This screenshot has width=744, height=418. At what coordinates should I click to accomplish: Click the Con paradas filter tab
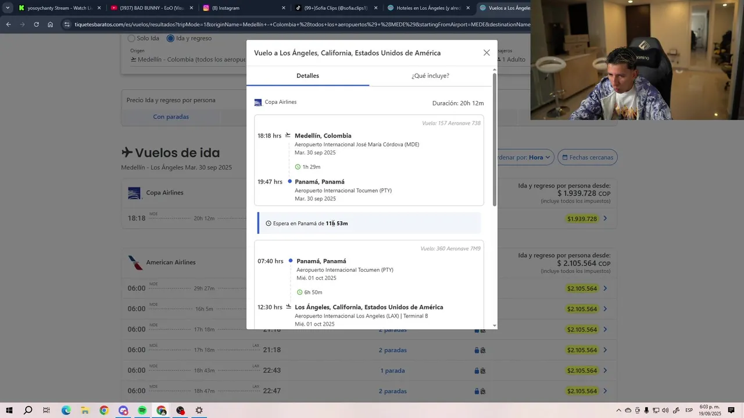171,117
